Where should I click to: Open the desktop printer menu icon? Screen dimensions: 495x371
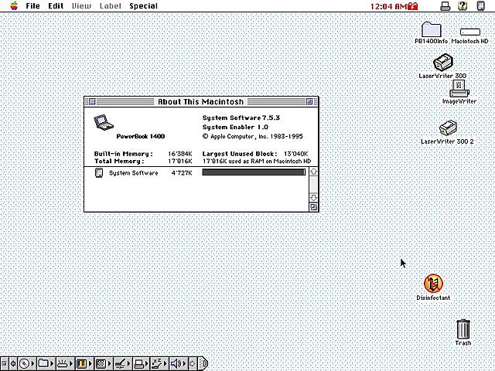pos(445,6)
